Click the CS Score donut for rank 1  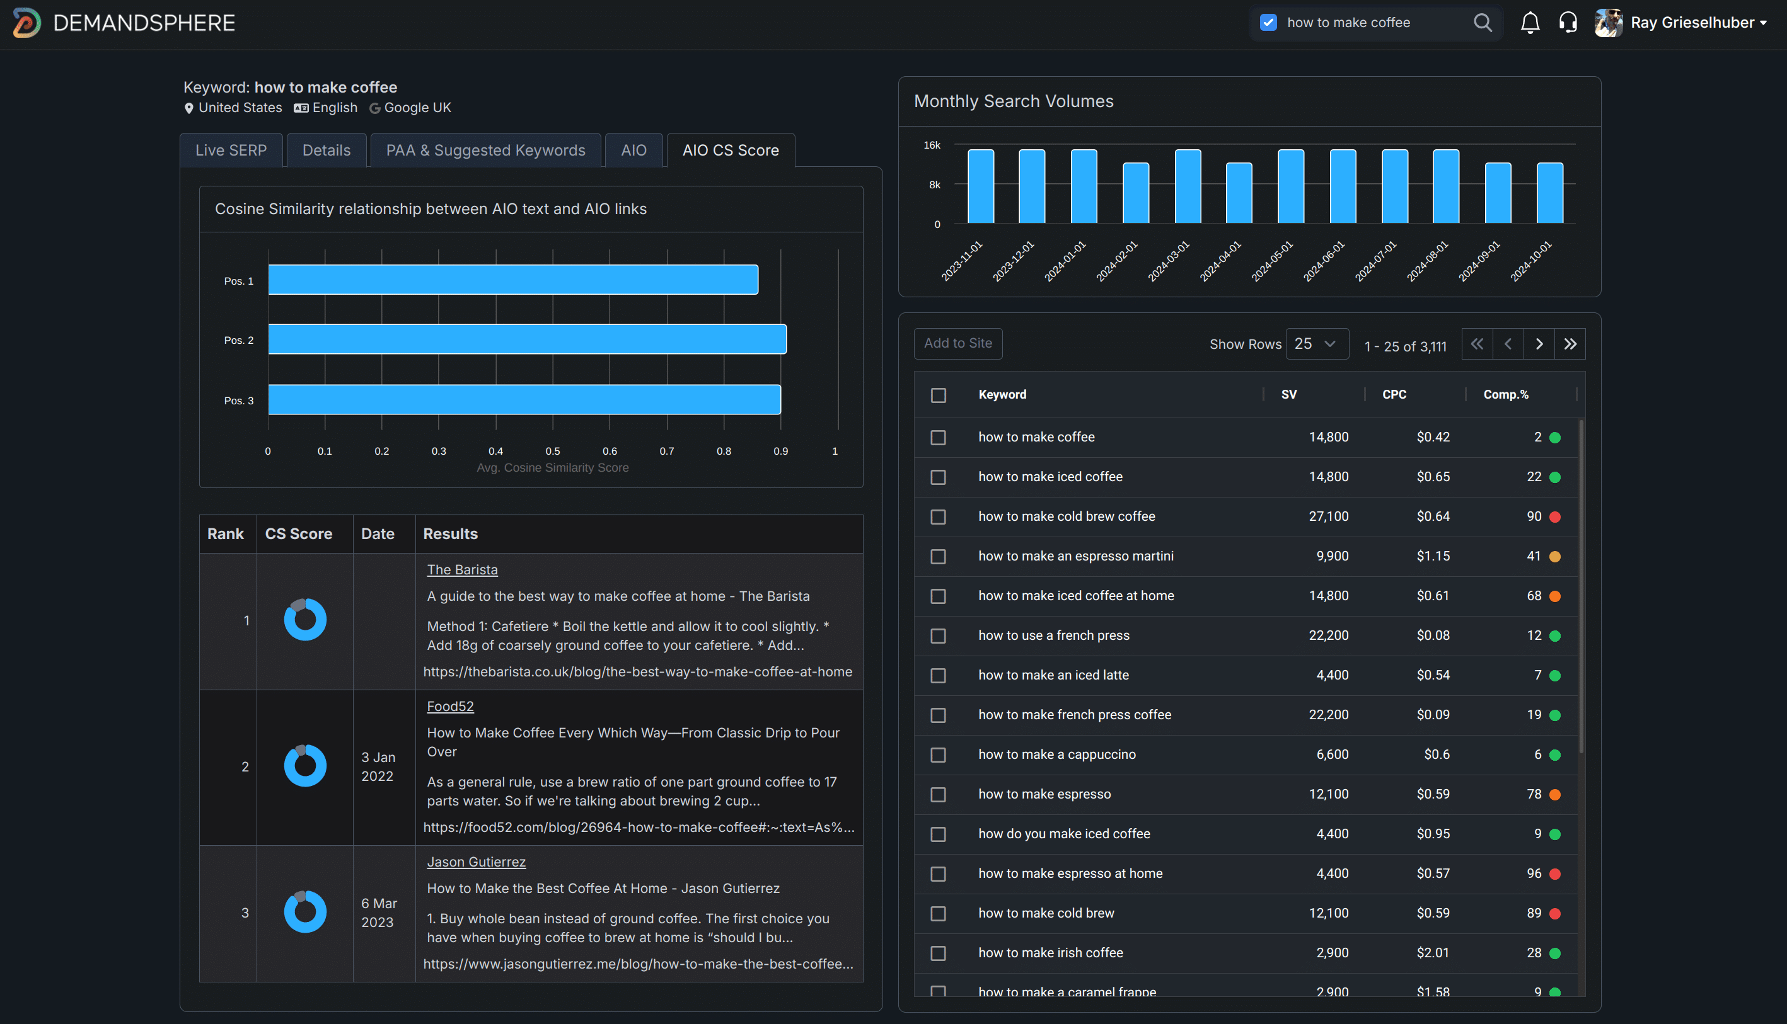[304, 620]
